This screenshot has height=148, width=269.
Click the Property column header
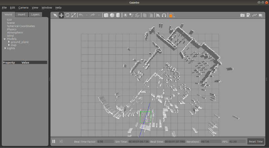pos(9,62)
